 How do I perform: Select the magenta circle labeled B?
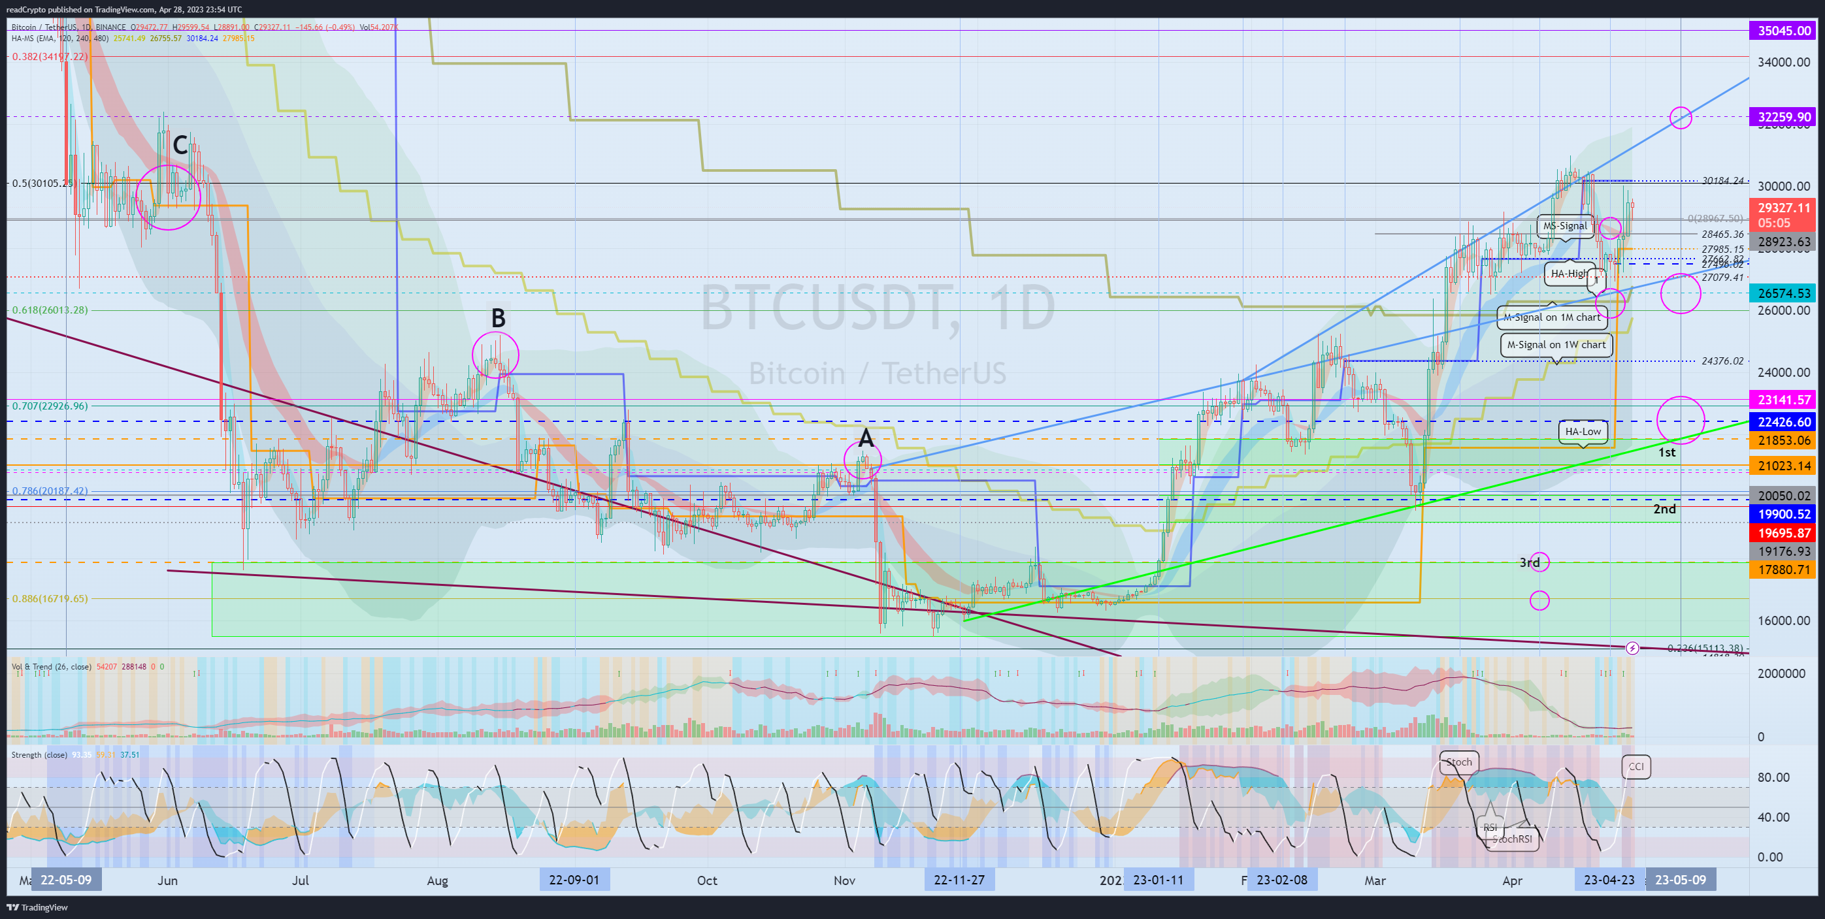point(496,355)
